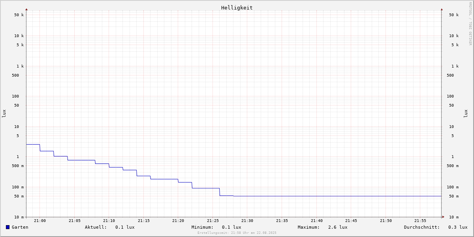The image size is (474, 237).
Task: Click the left axis 1 k label
Action: [x=20, y=66]
